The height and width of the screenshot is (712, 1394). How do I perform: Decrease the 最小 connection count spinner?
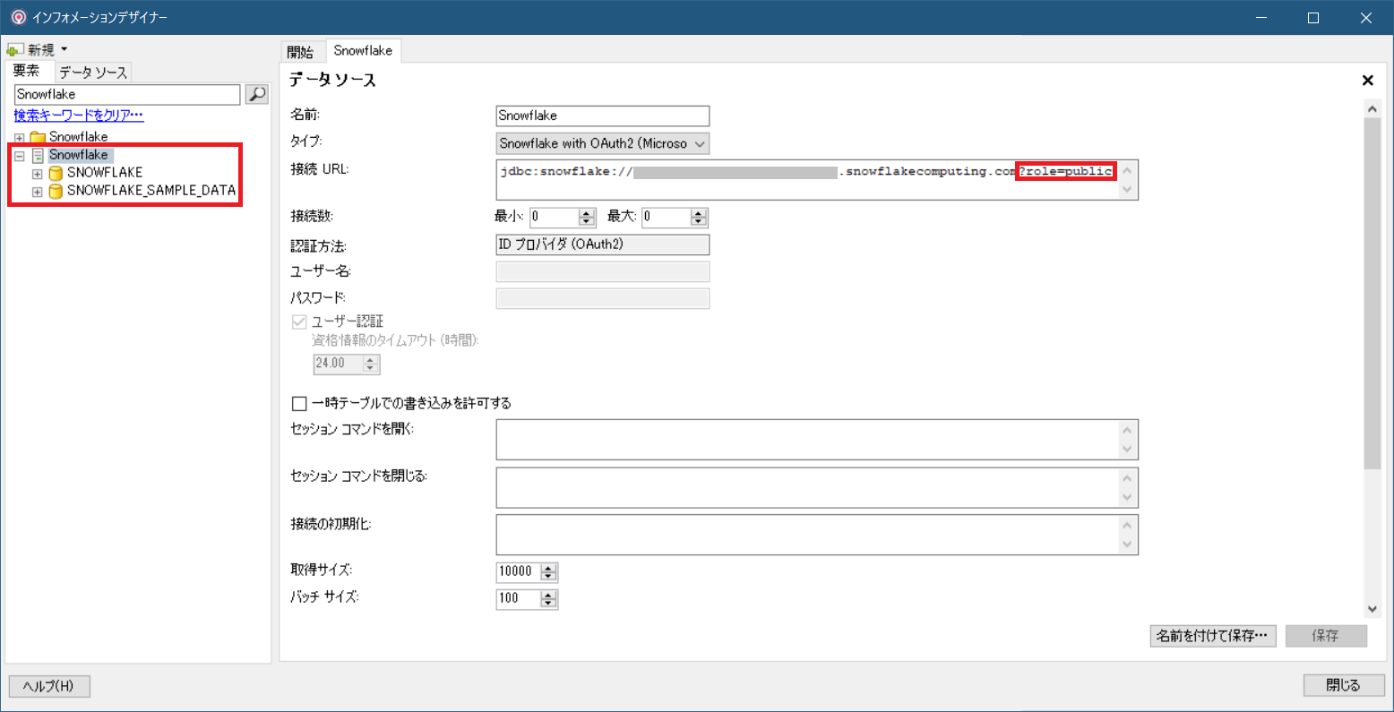[588, 221]
